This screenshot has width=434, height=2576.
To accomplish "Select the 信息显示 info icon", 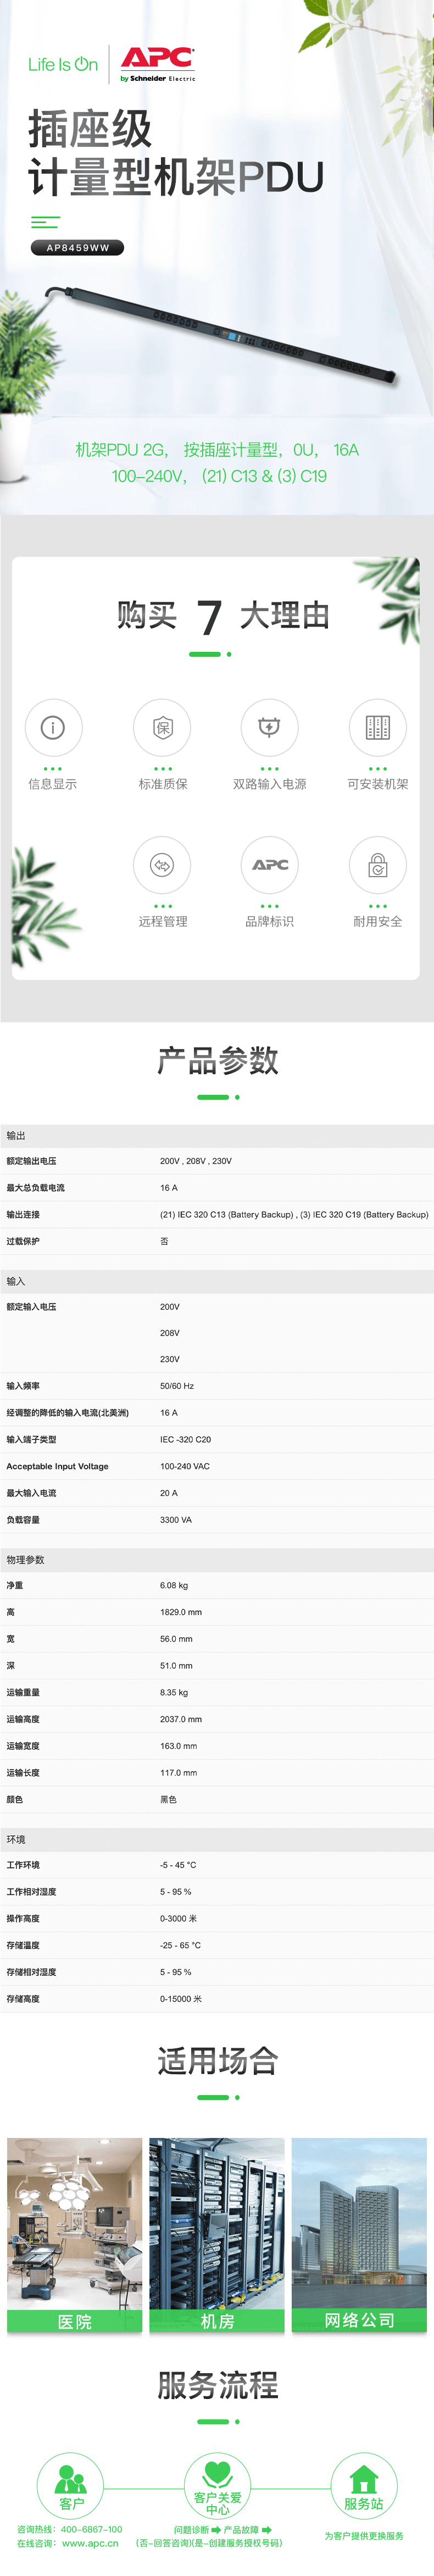I will click(53, 727).
